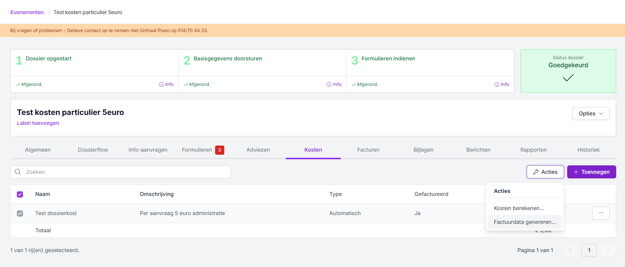
Task: Click the search magnifier icon
Action: [x=18, y=172]
